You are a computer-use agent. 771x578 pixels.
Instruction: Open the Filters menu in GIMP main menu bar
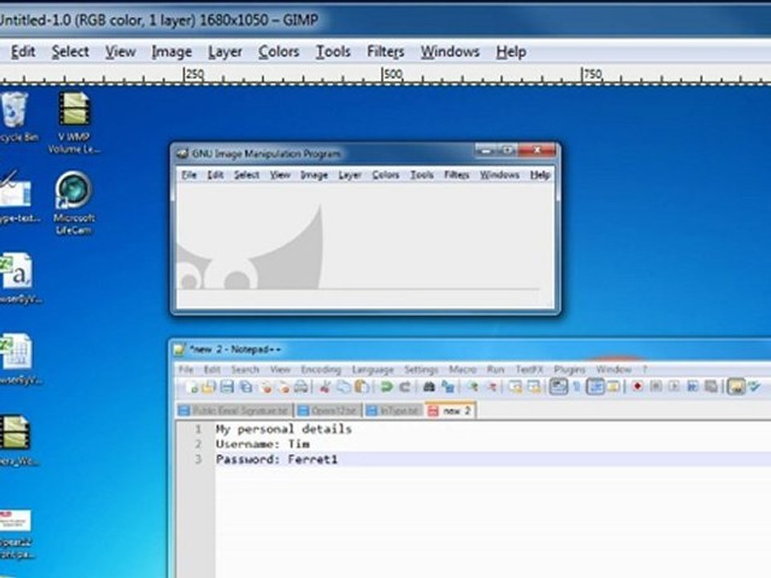385,51
